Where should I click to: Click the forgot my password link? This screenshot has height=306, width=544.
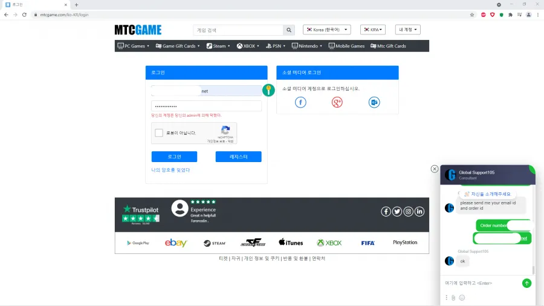[x=170, y=170]
